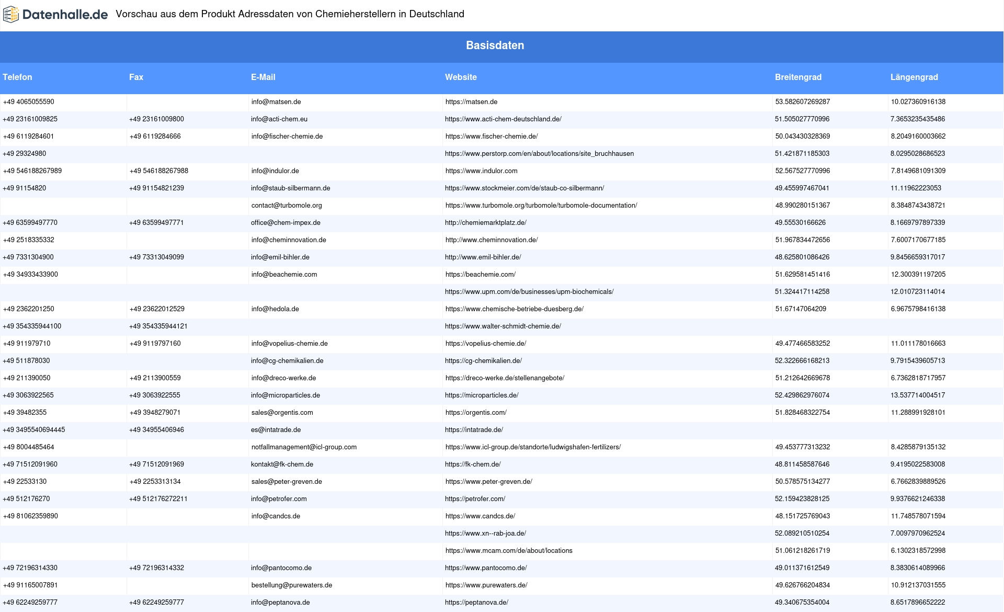Open the orgentis.com website link
Screen dimensions: 1004x612
[476, 413]
